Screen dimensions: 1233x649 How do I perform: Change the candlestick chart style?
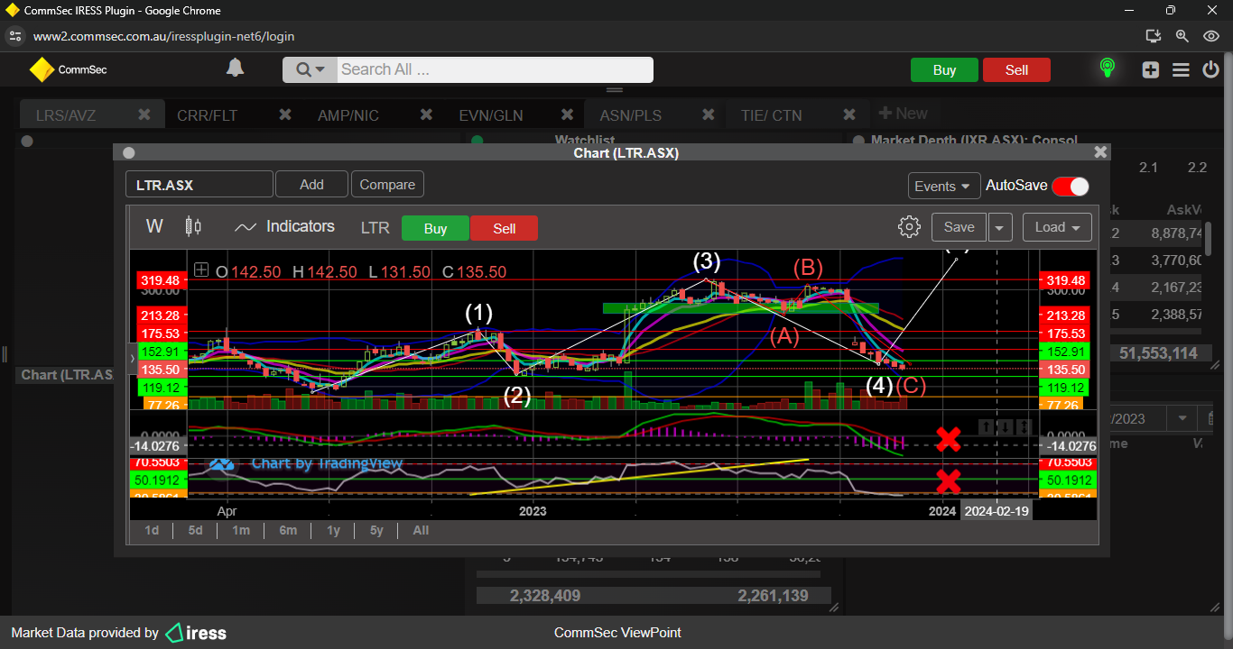pos(192,226)
